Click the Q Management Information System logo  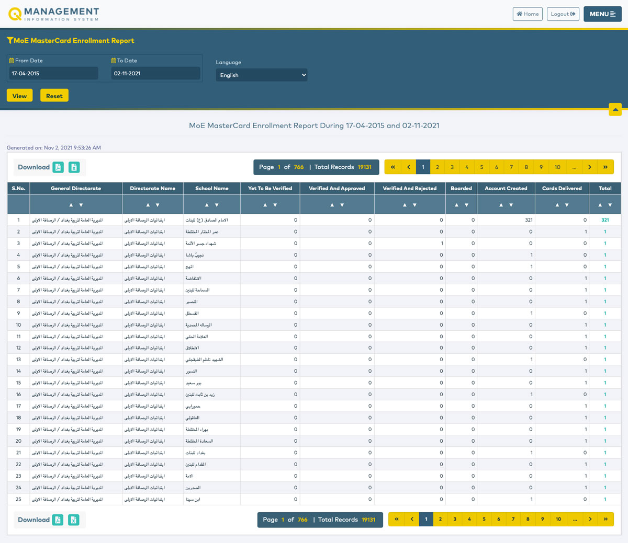click(x=54, y=14)
